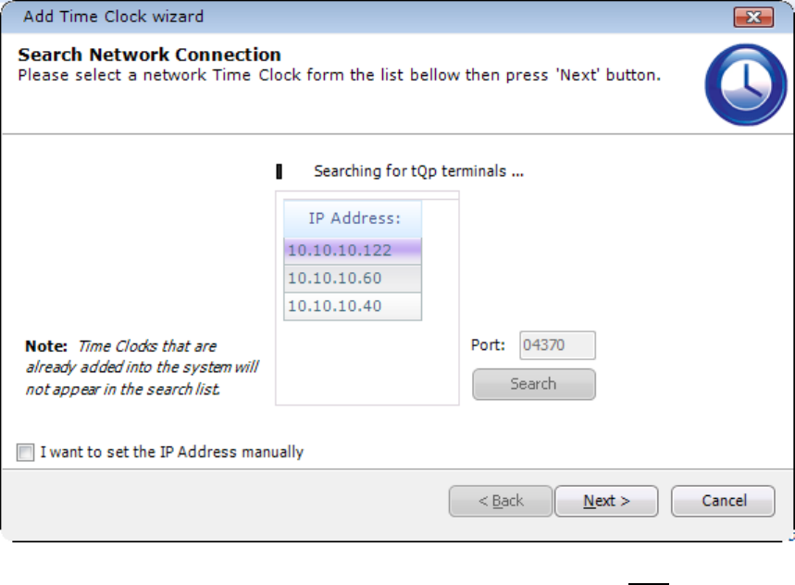
Task: Click the Note about already added Time Clocks
Action: (x=141, y=367)
